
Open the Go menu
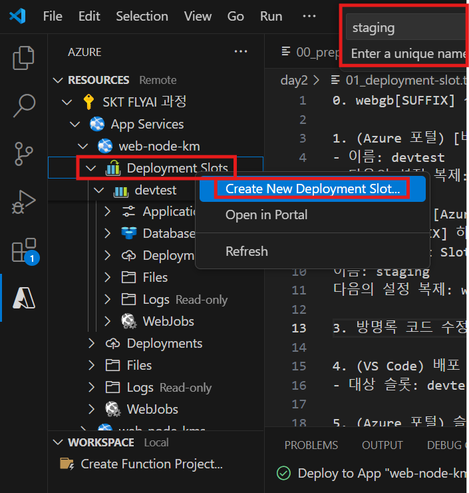click(235, 16)
